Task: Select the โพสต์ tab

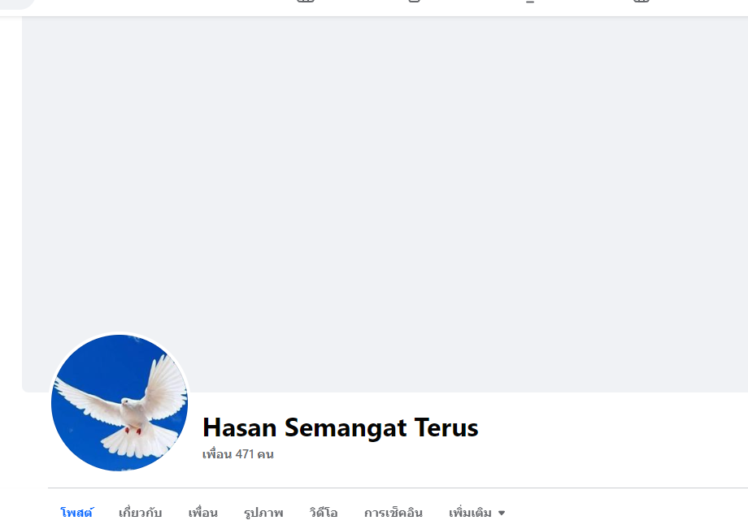Action: click(76, 513)
